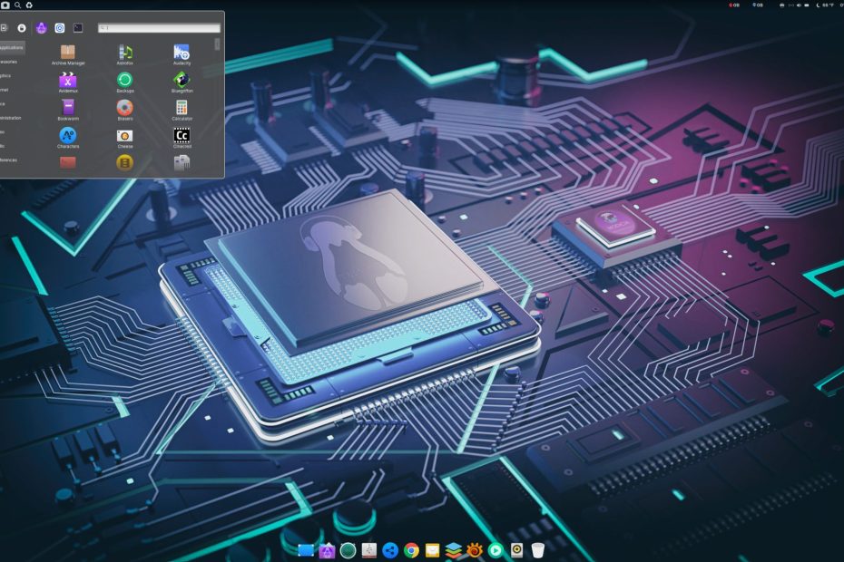Select the All Applications category
This screenshot has height=562, width=844.
[12, 48]
